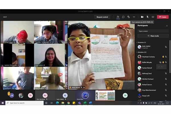Select the red-turban student's video tile
The height and width of the screenshot is (114, 171).
pyautogui.click(x=19, y=32)
